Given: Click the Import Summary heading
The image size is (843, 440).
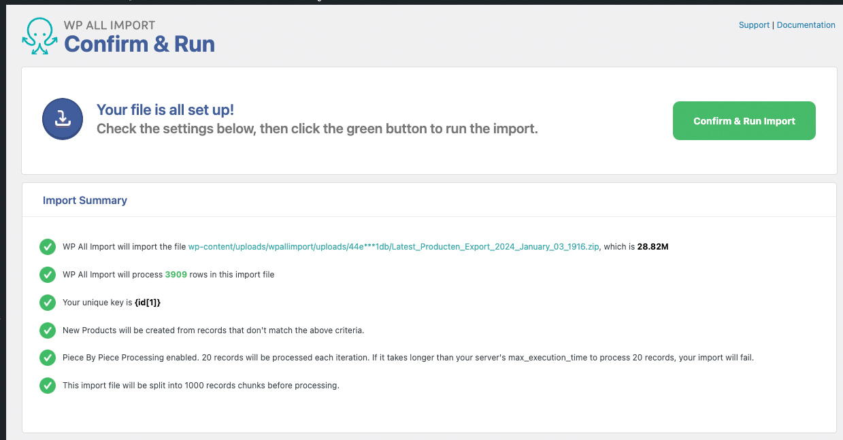Looking at the screenshot, I should tap(85, 201).
